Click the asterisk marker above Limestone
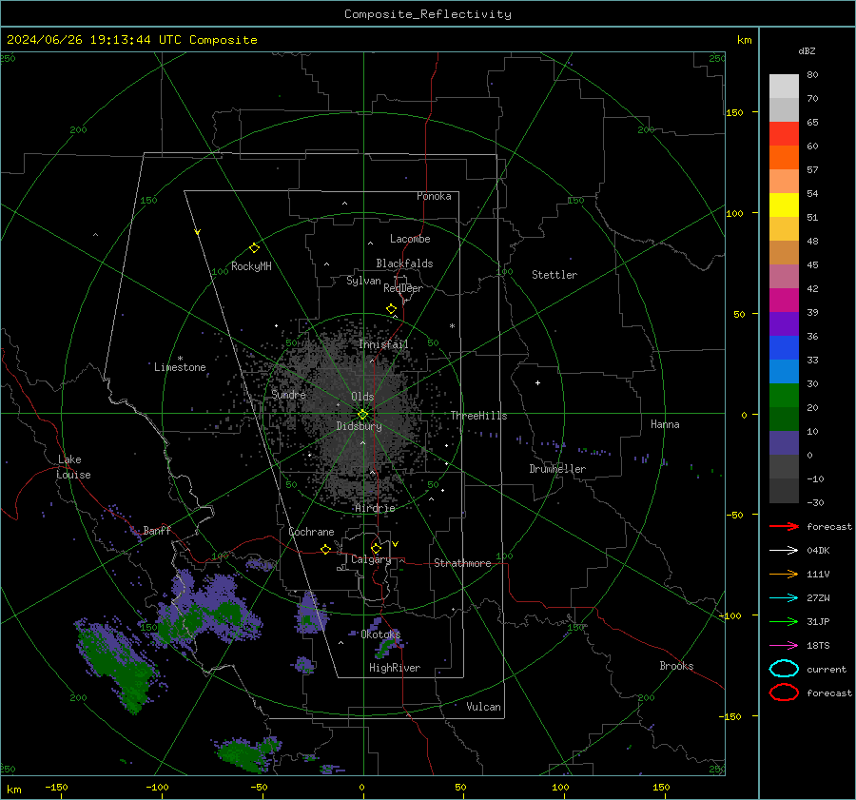 [180, 359]
